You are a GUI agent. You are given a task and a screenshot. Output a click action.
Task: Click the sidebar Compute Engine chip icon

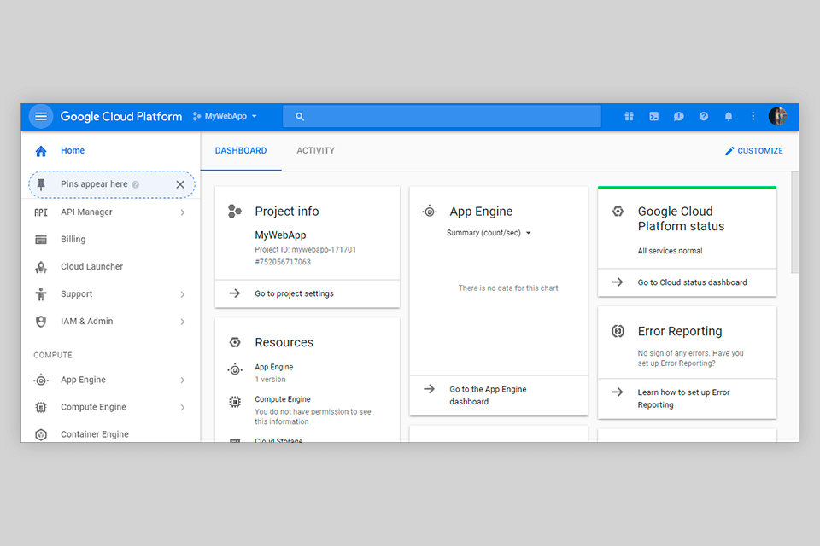coord(41,407)
